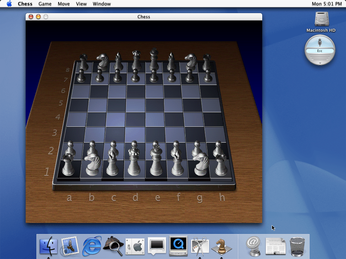Open the Chess application menu

[25, 4]
